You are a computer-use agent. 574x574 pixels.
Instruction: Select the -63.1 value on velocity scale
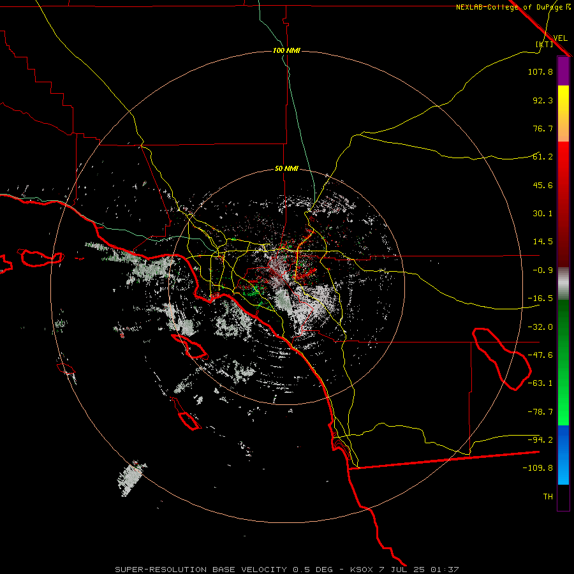[540, 383]
